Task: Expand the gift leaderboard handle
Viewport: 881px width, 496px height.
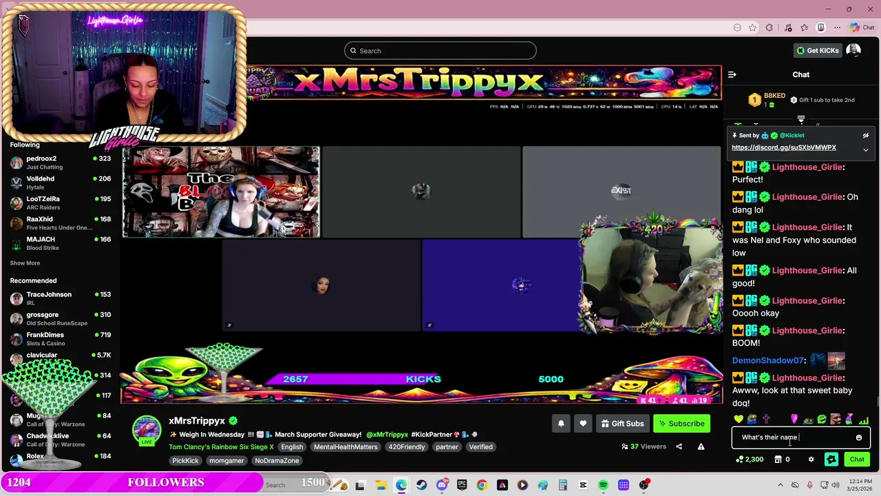Action: 800,120
